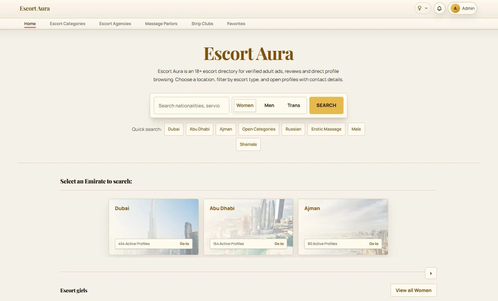Open the lightbulb theme dropdown
This screenshot has height=301, width=498.
(x=423, y=8)
